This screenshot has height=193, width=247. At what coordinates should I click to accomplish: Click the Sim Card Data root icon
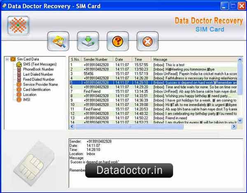pos(13,59)
